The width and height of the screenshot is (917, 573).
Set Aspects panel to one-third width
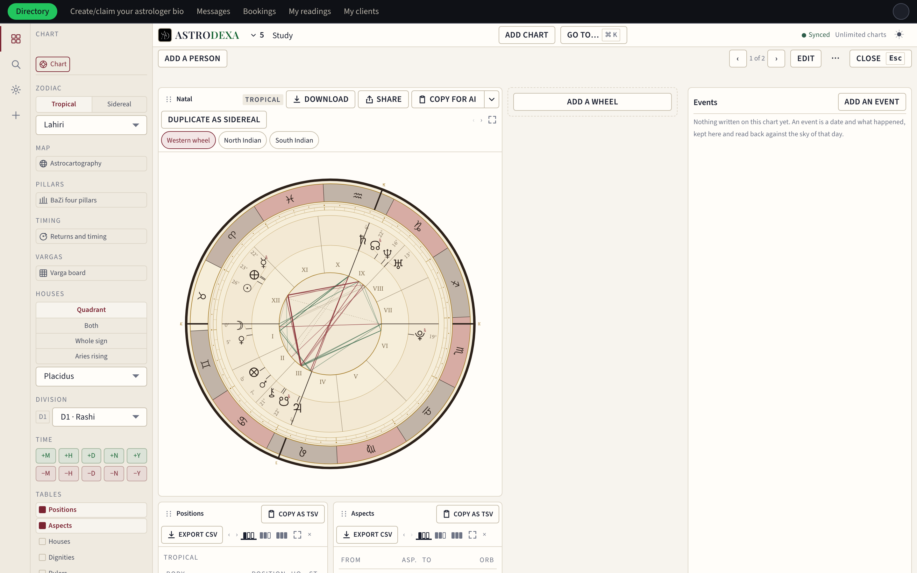424,535
